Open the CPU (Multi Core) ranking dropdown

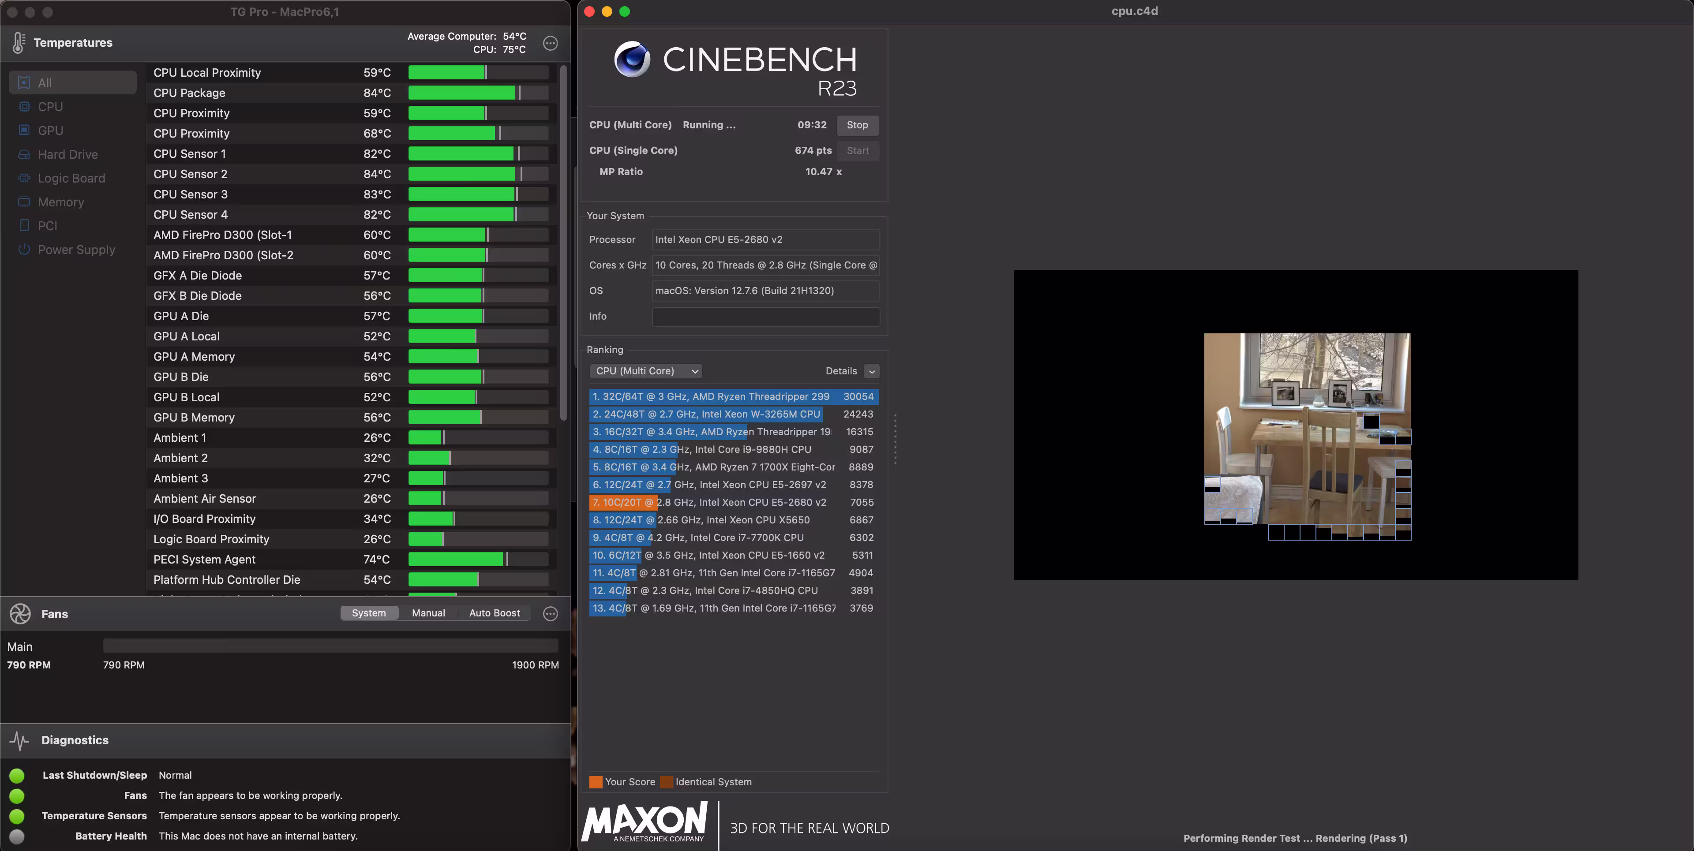[646, 371]
